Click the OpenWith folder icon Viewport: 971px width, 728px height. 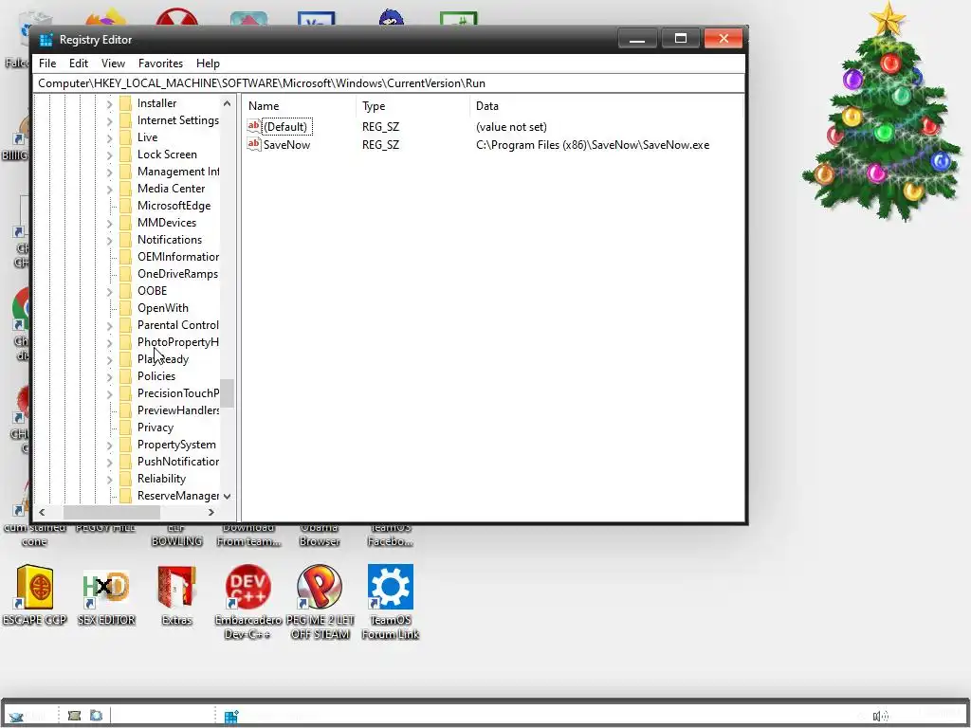pyautogui.click(x=125, y=308)
